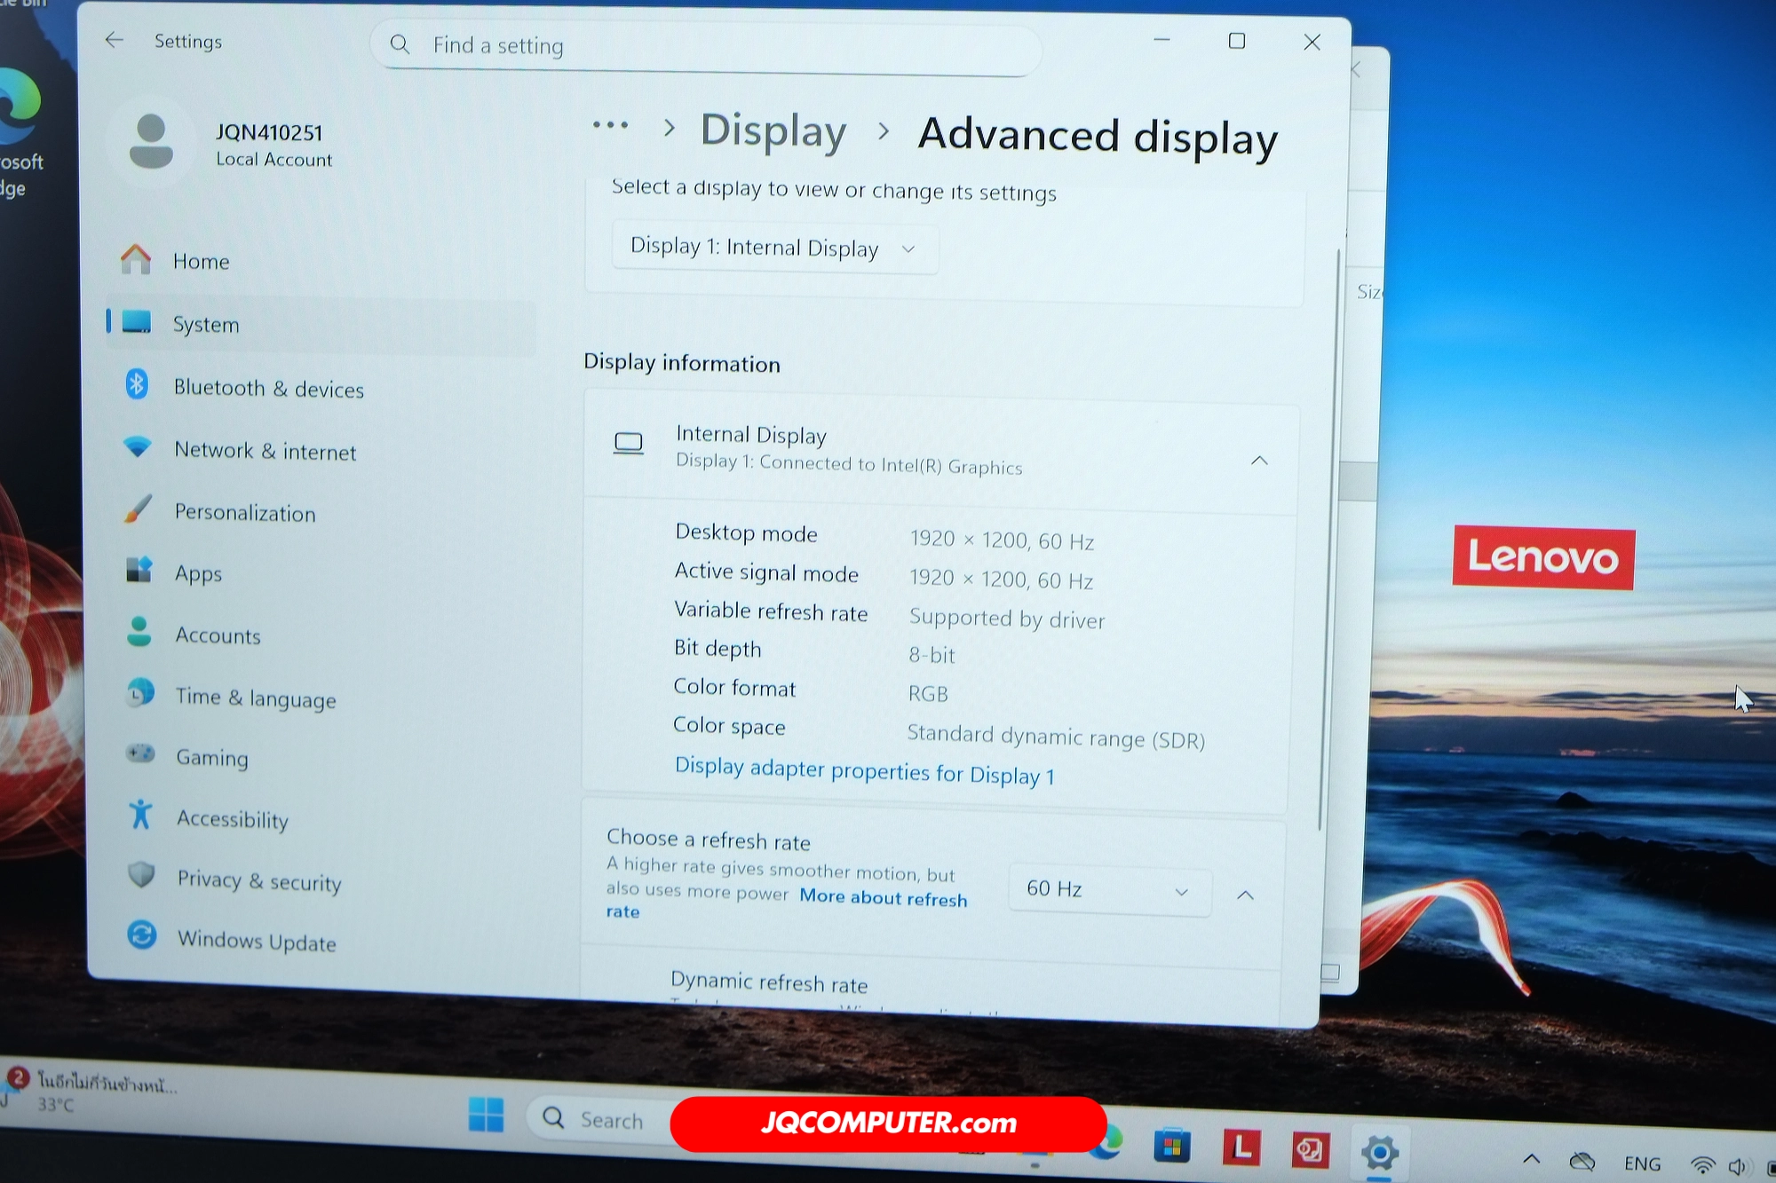Click the Bluetooth & devices icon
This screenshot has width=1776, height=1183.
click(137, 385)
